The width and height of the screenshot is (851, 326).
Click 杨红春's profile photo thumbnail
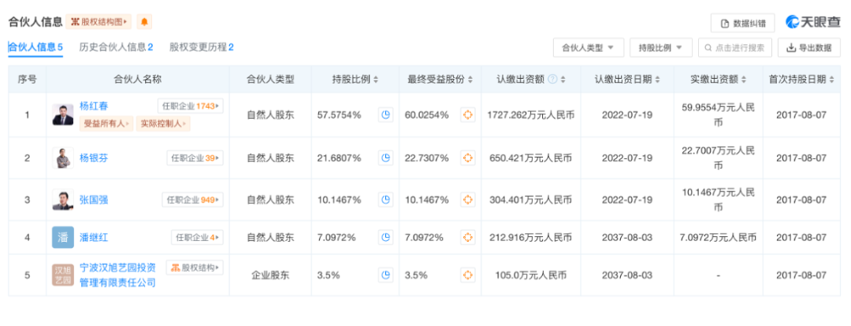(x=63, y=115)
